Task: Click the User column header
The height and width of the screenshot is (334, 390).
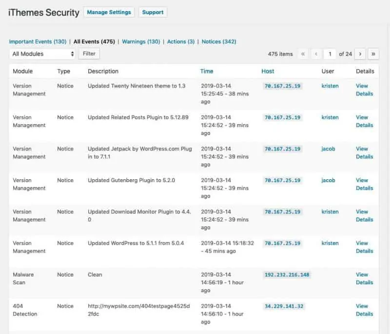Action: [328, 71]
